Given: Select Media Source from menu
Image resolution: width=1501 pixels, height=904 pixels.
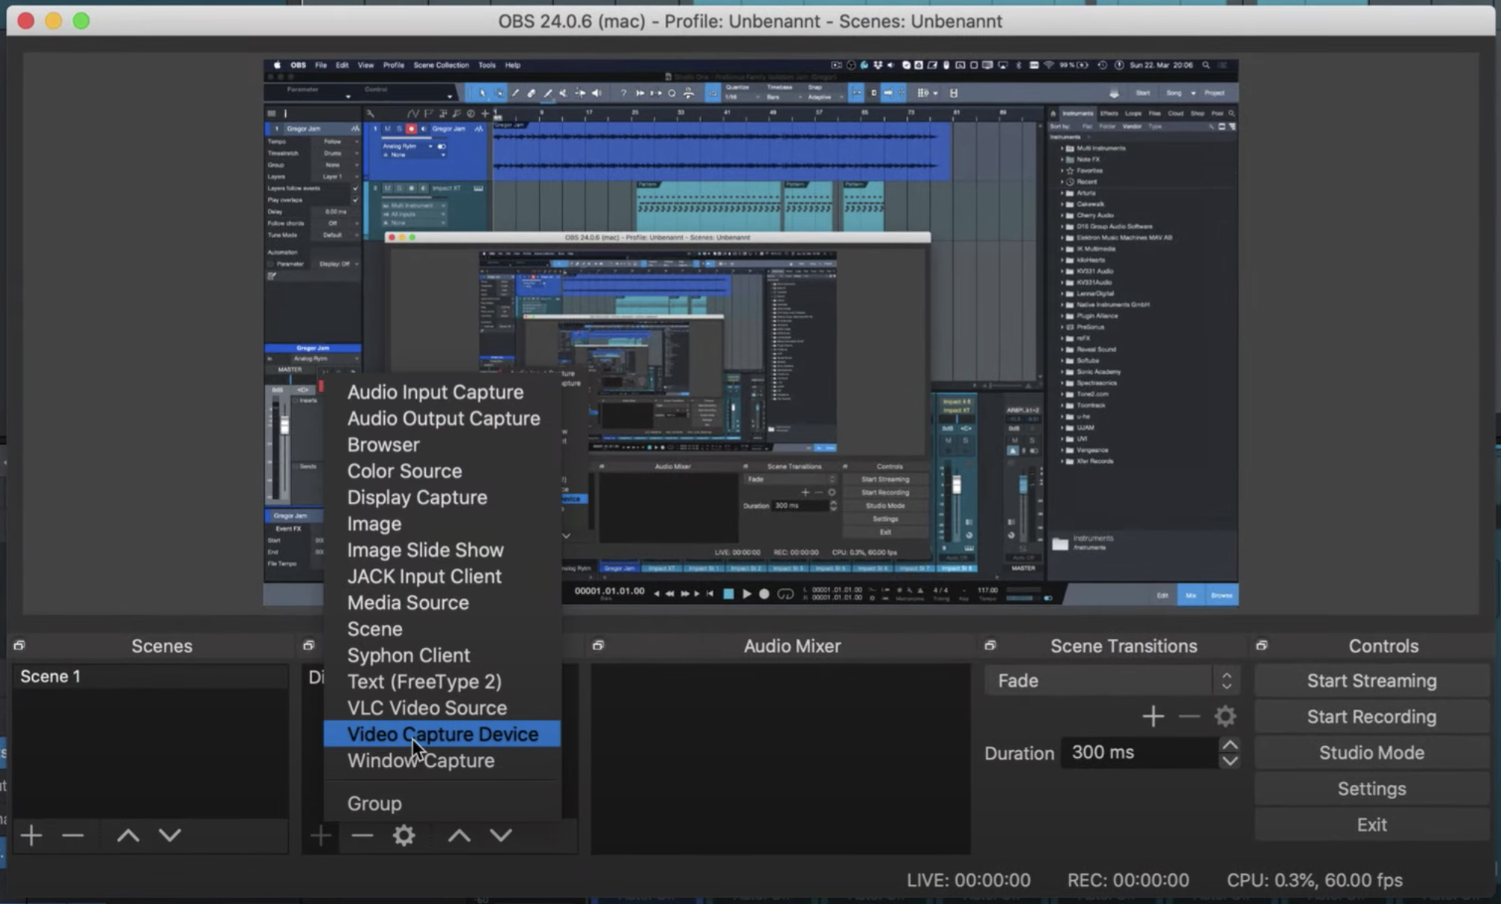Looking at the screenshot, I should pos(442,602).
